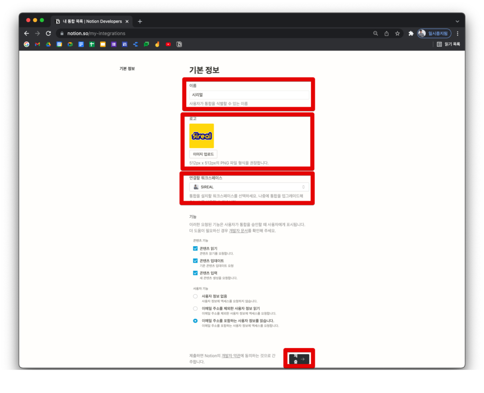Open the 개발자 약관 link
This screenshot has height=393, width=484.
pyautogui.click(x=231, y=356)
